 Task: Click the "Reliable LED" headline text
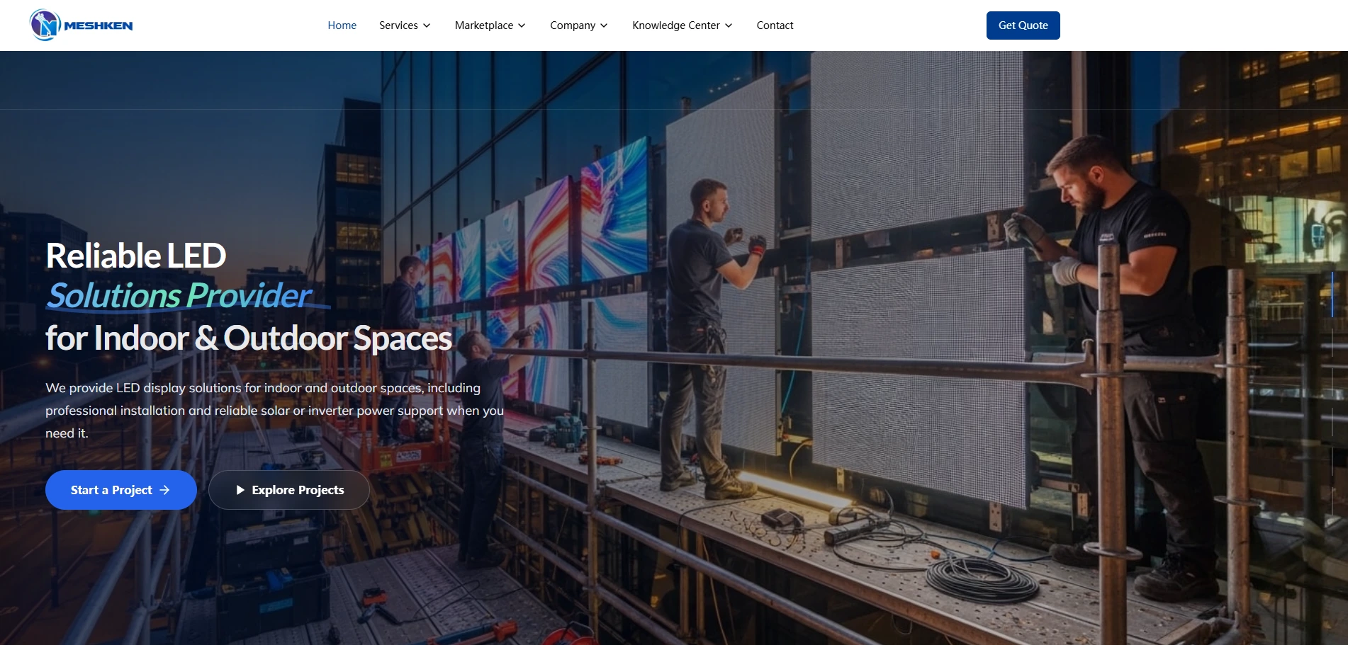(x=136, y=256)
